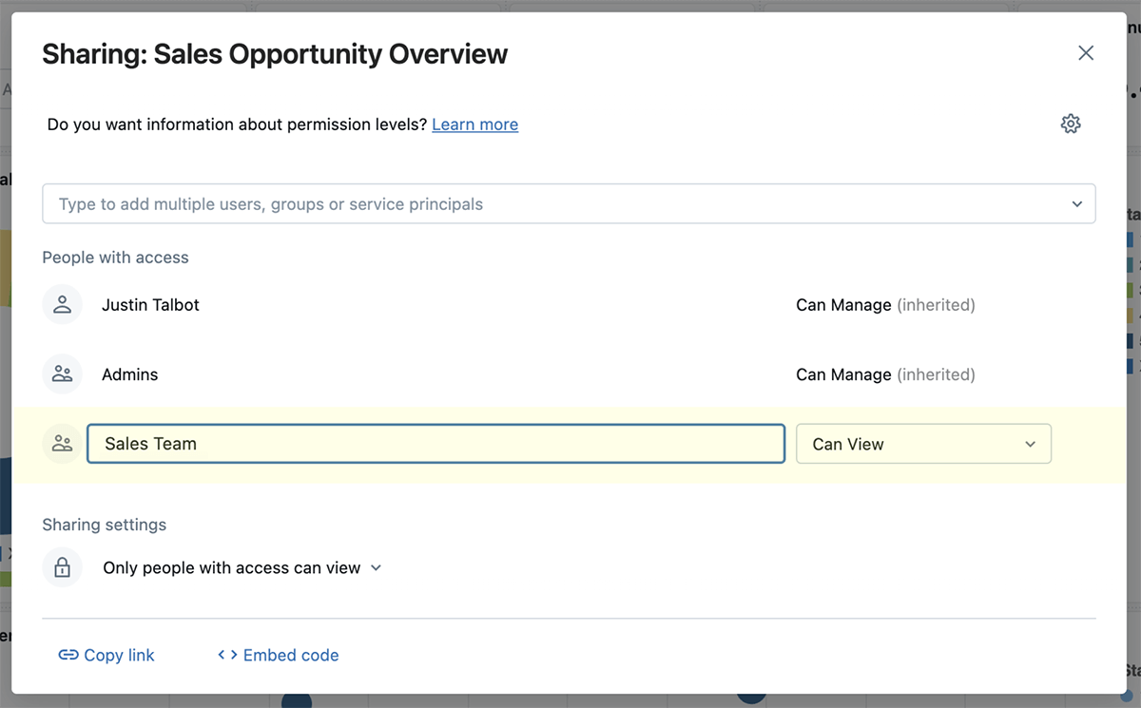Open the Learn more permissions link
The width and height of the screenshot is (1141, 708).
474,124
